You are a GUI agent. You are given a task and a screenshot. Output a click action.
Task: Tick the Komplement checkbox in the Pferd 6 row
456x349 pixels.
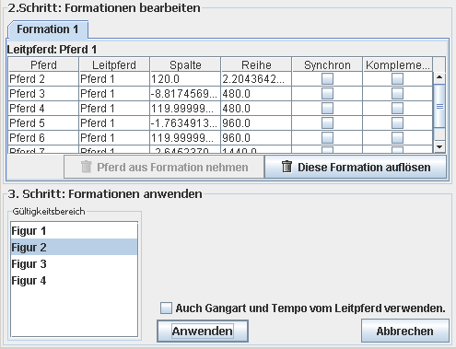397,138
